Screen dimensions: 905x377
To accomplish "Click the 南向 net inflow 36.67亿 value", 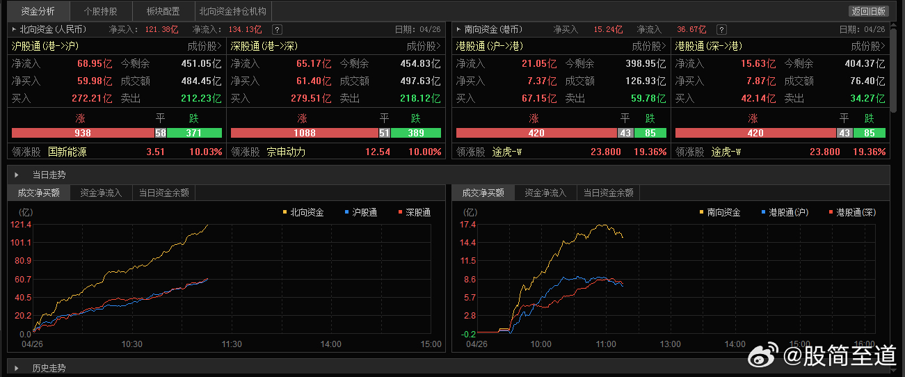I will 691,29.
